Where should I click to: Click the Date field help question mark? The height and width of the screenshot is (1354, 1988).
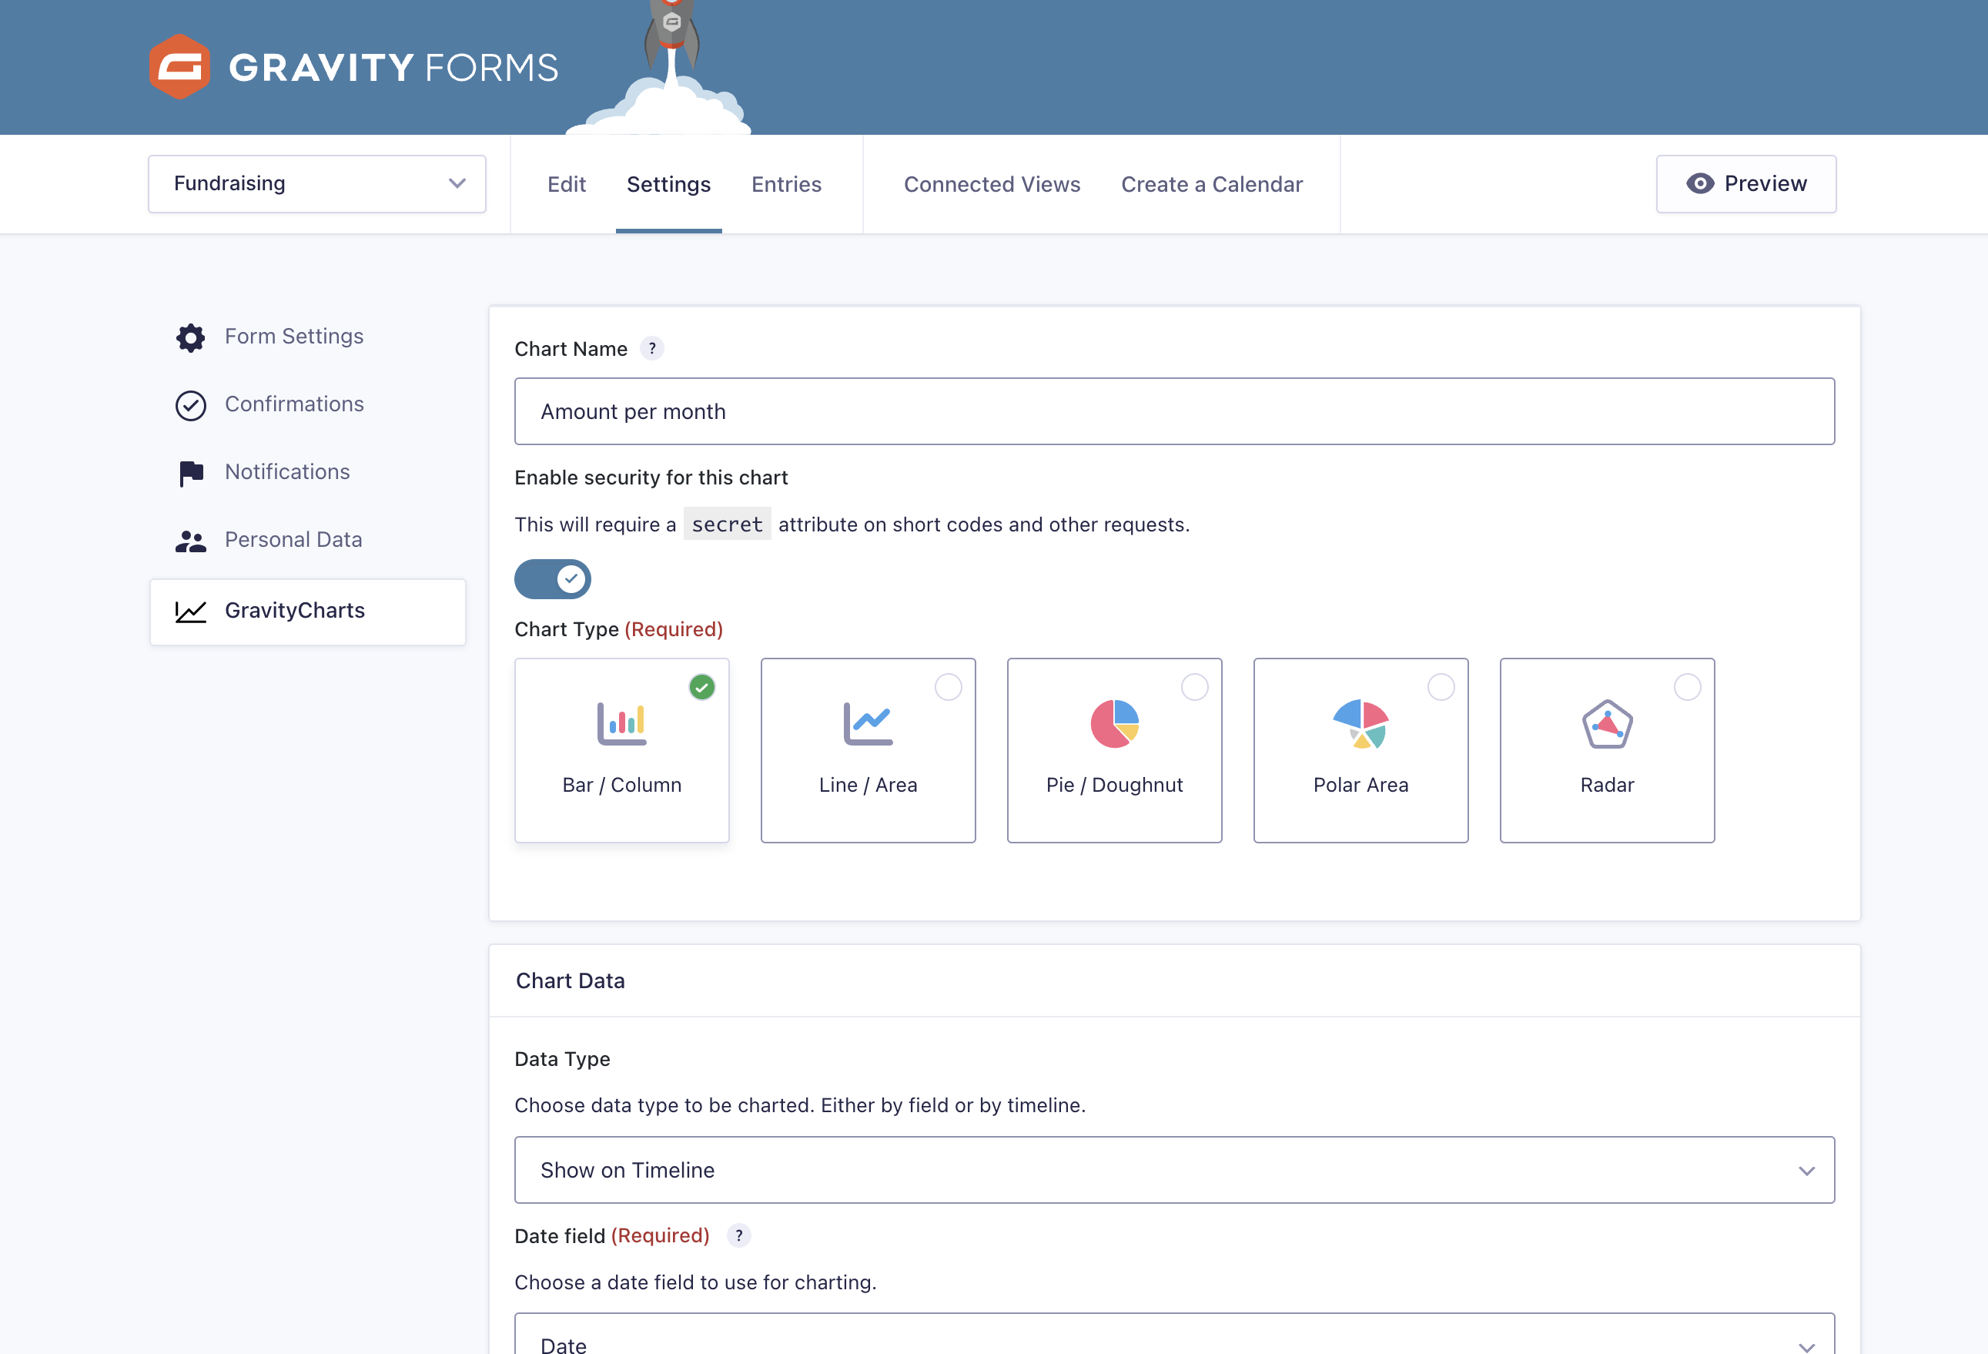click(739, 1235)
